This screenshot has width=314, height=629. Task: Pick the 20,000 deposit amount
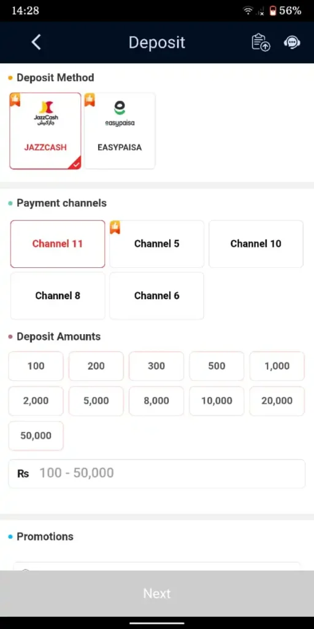[x=277, y=400]
